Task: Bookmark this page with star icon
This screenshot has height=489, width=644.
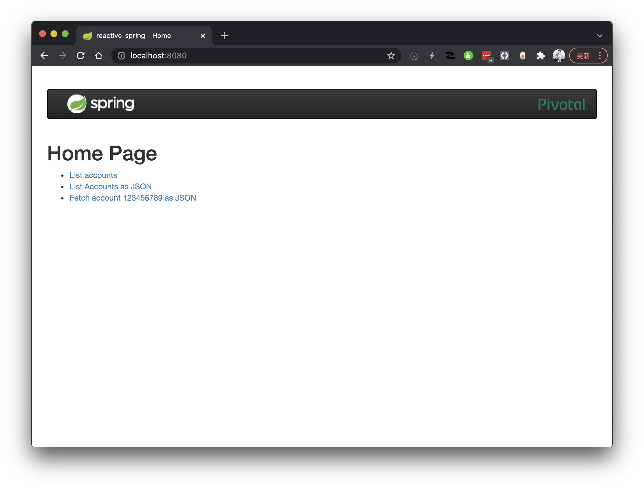Action: (x=391, y=56)
